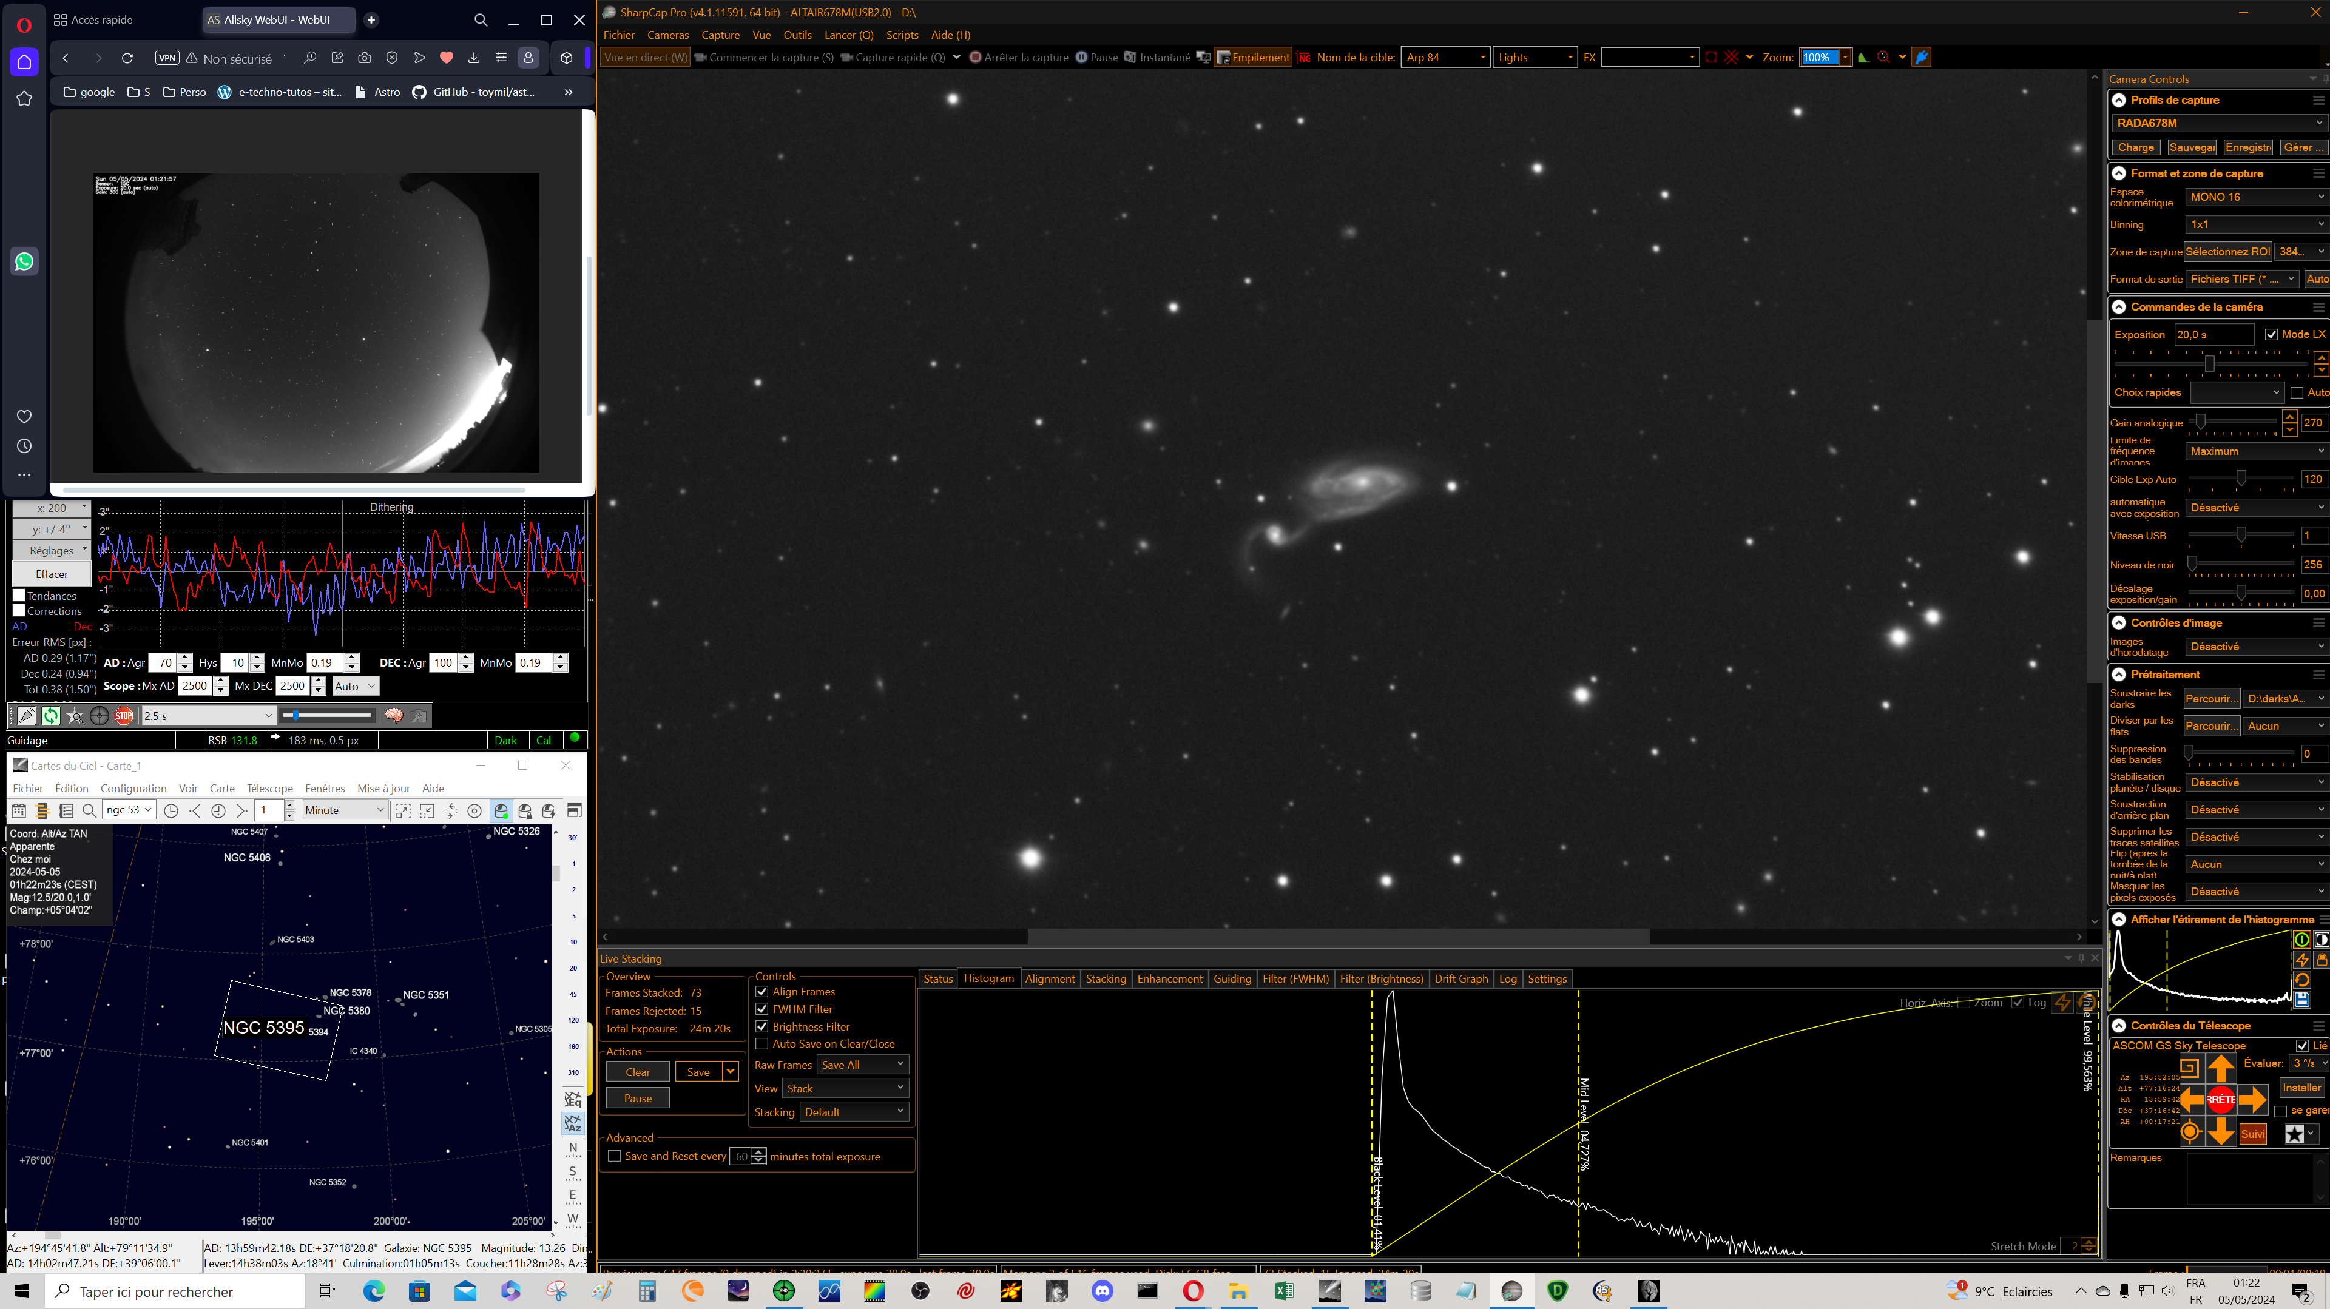Image resolution: width=2330 pixels, height=1309 pixels.
Task: Open the Raw Frames Save All dropdown
Action: pos(862,1065)
